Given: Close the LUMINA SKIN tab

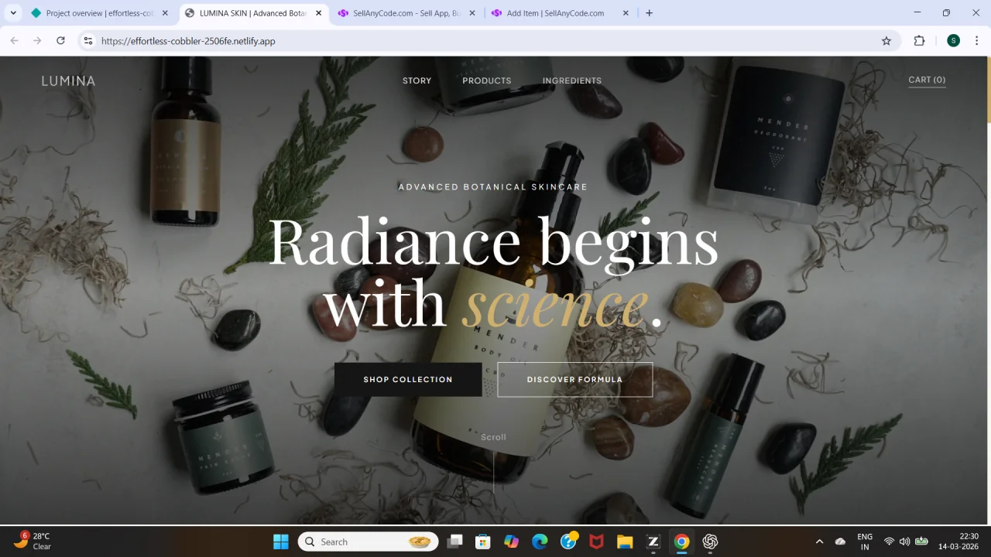Looking at the screenshot, I should (x=318, y=13).
